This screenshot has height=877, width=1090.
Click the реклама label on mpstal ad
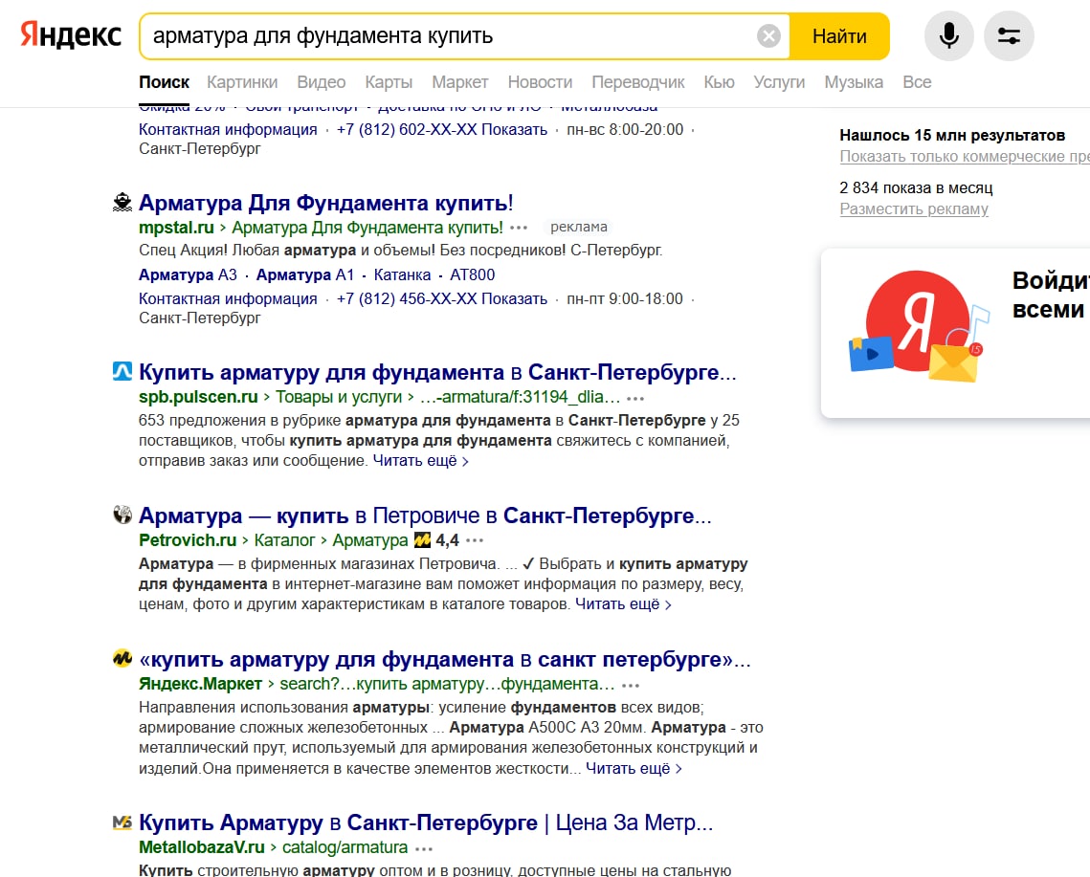click(578, 228)
